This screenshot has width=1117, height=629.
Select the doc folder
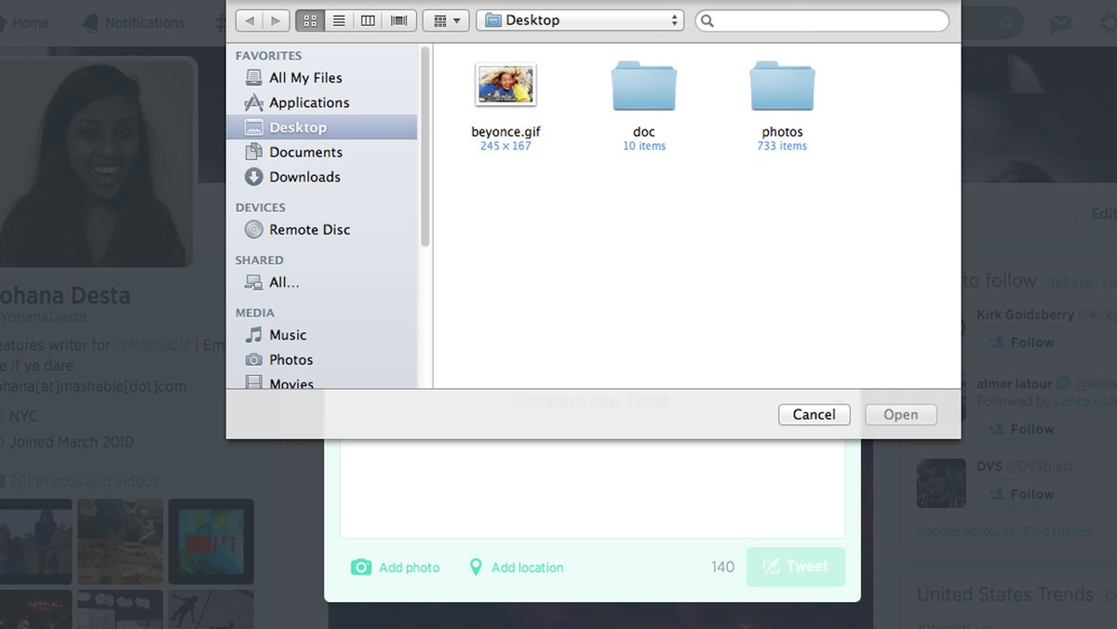pos(643,87)
